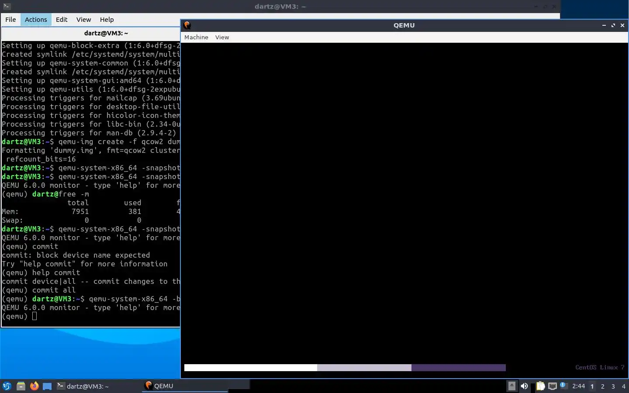Image resolution: width=629 pixels, height=393 pixels.
Task: Click the QEMU title bar app icon
Action: [187, 25]
